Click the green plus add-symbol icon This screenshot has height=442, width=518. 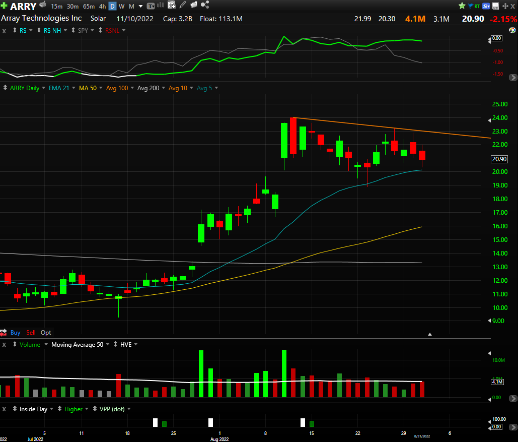point(4,6)
